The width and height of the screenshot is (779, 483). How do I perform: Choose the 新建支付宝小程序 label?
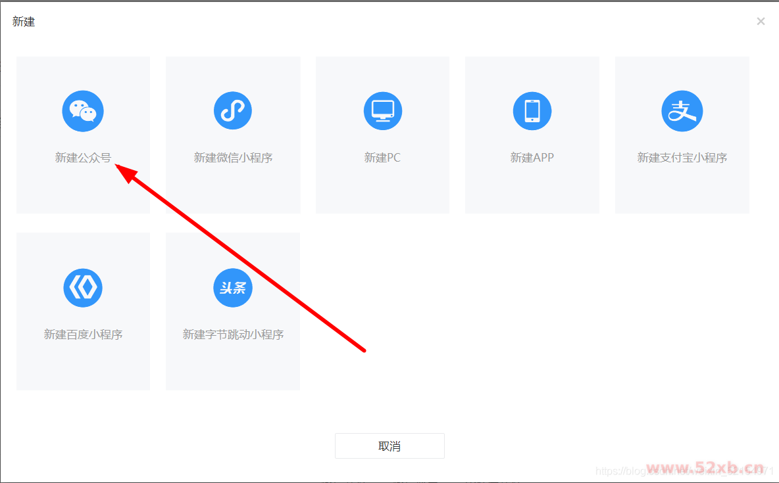[682, 158]
